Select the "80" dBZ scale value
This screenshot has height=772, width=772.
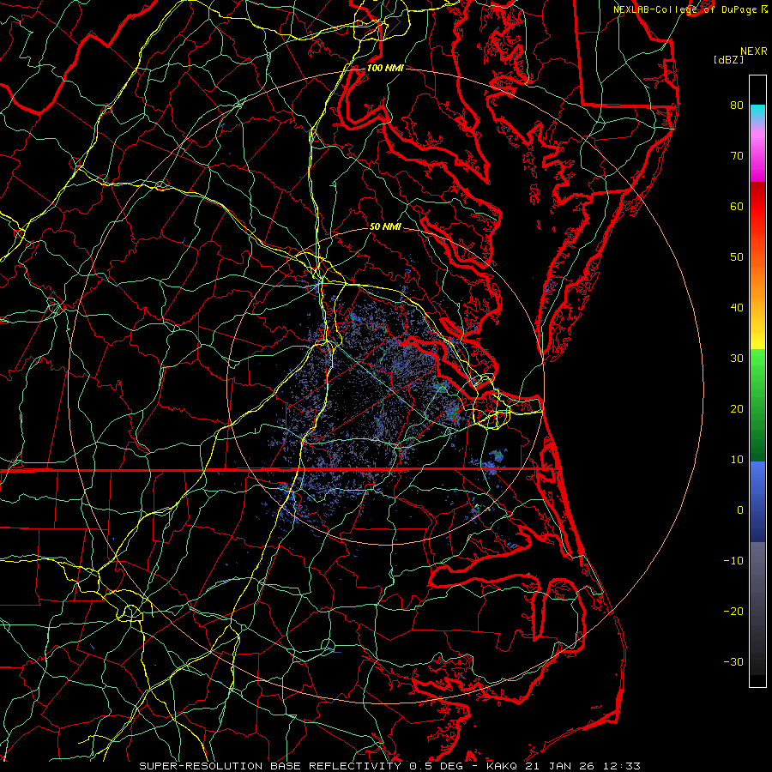point(737,105)
